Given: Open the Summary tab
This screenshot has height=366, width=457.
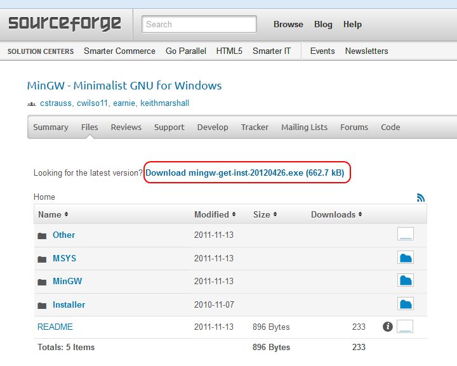Looking at the screenshot, I should 51,127.
